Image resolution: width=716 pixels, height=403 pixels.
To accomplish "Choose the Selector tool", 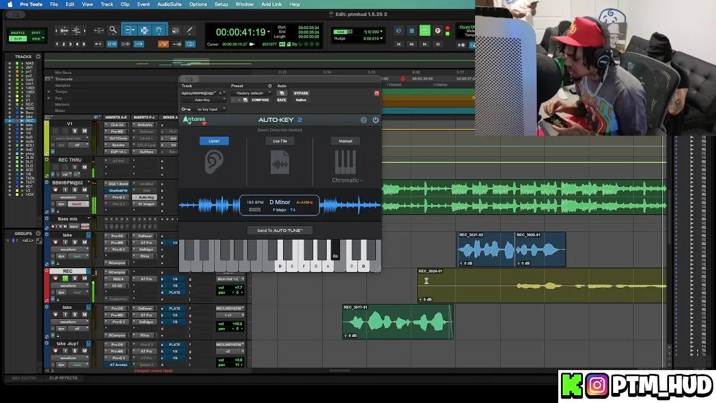I will 144,30.
